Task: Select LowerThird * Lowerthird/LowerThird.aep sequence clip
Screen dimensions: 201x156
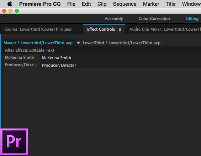Action: [122, 43]
